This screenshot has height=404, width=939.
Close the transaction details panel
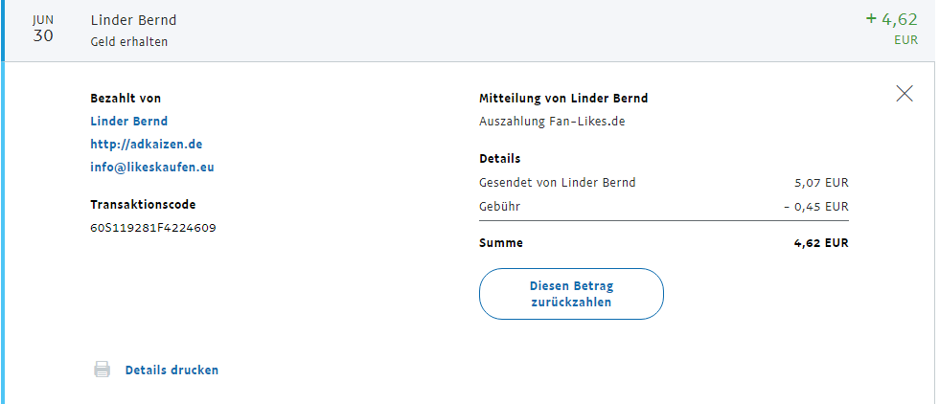(904, 94)
